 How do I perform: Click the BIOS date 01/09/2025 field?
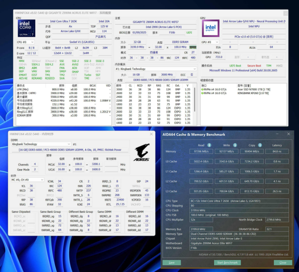click(139, 33)
